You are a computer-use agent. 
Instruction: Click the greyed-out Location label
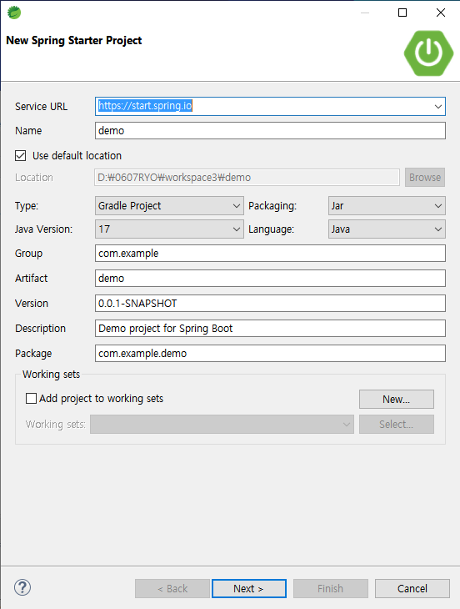click(34, 178)
